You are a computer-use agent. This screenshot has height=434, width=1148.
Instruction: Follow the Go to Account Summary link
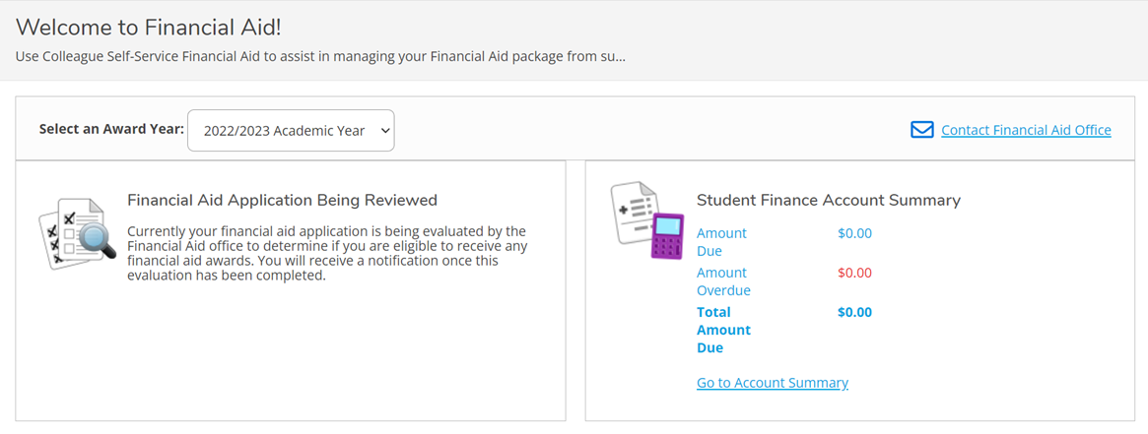[x=772, y=383]
